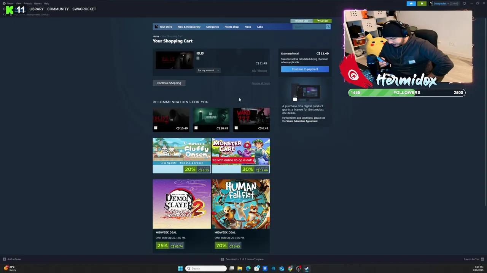Toggle Big Picture mode monitor icon
Viewport: 487px width, 273px height.
click(x=464, y=3)
